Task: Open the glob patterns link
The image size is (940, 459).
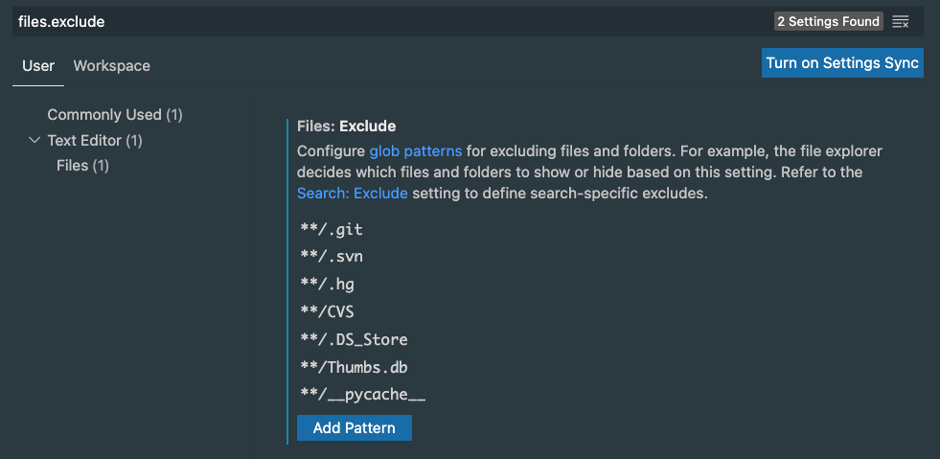Action: (x=416, y=151)
